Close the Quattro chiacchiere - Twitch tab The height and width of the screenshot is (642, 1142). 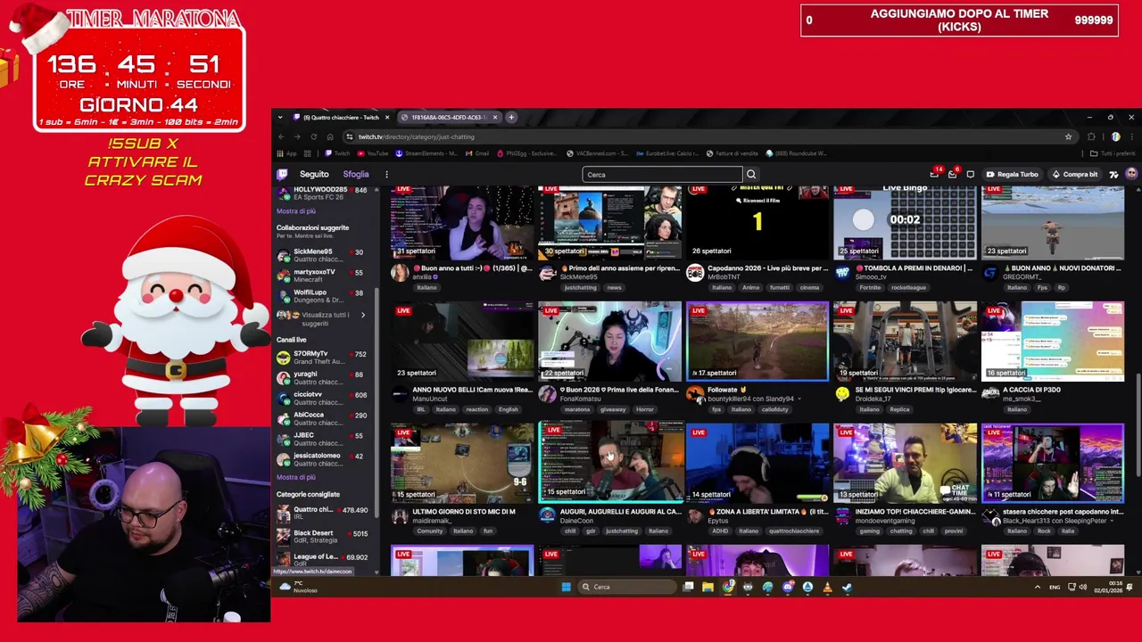pos(386,117)
